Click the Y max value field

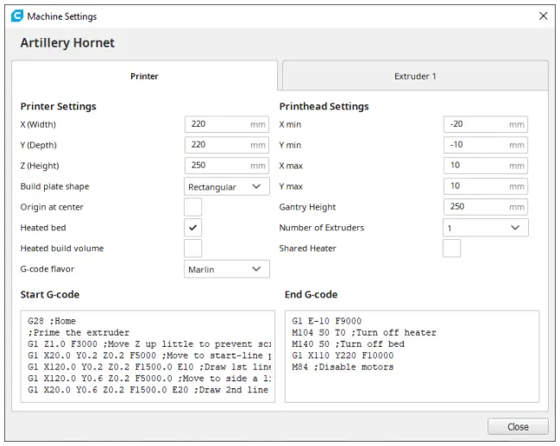(485, 186)
